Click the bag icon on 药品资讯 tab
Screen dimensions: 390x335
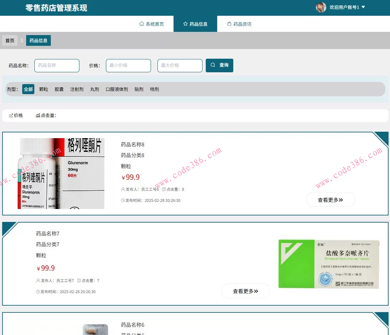point(229,24)
